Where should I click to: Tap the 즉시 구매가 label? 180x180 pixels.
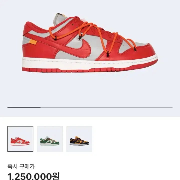tap(21, 166)
